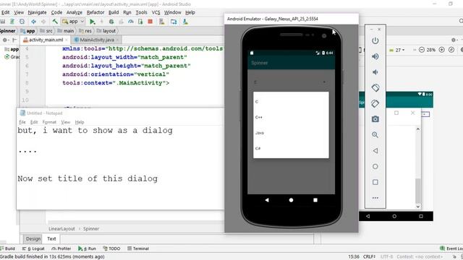463x260 pixels.
Task: Open the Edit menu in Android Studio
Action: (x=5, y=12)
